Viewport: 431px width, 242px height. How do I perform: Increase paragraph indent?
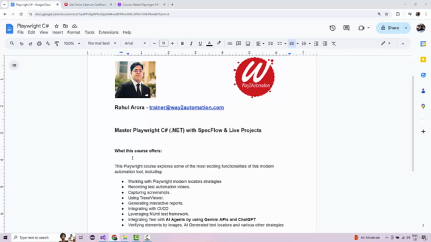point(325,44)
